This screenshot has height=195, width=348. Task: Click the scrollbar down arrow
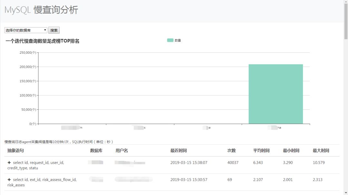tap(346, 193)
